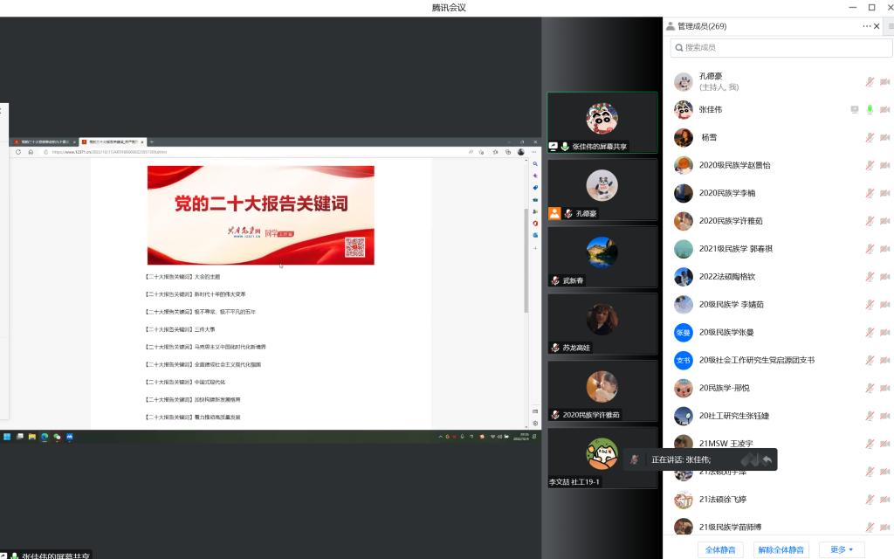Click the mic icon for 21级民族学苗师博
This screenshot has height=559, width=894.
pos(870,527)
